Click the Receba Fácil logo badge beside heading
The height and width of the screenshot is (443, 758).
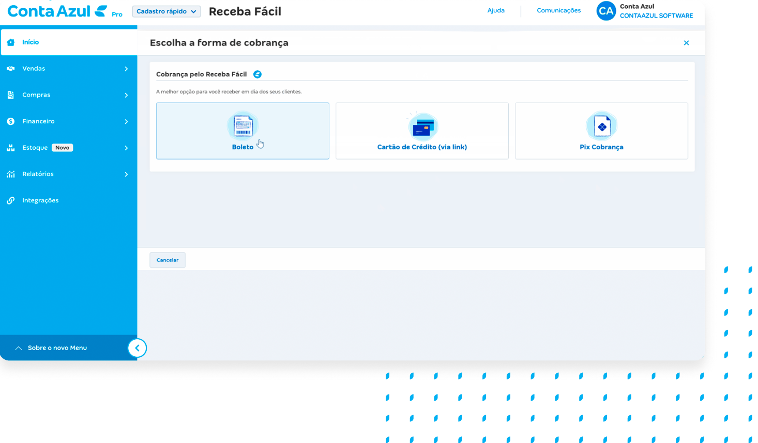257,74
